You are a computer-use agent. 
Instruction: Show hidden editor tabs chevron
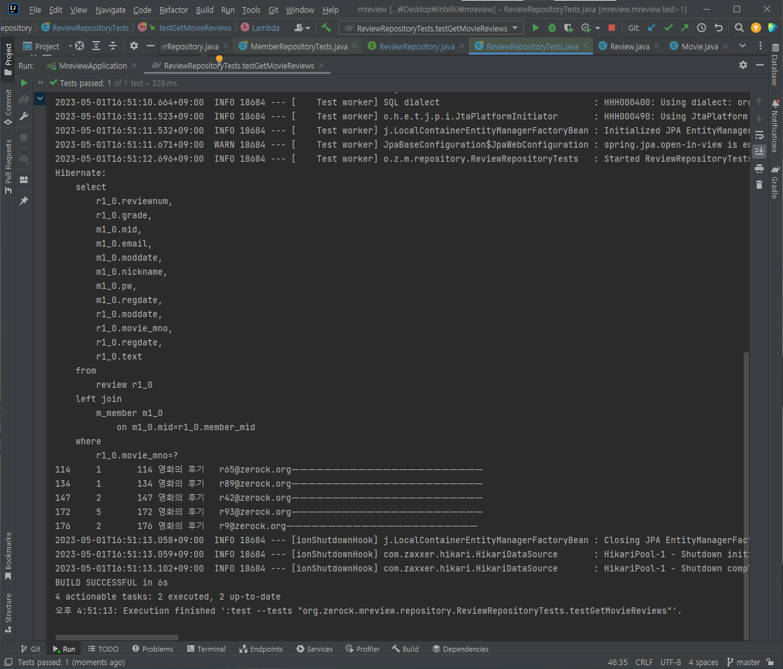click(743, 46)
